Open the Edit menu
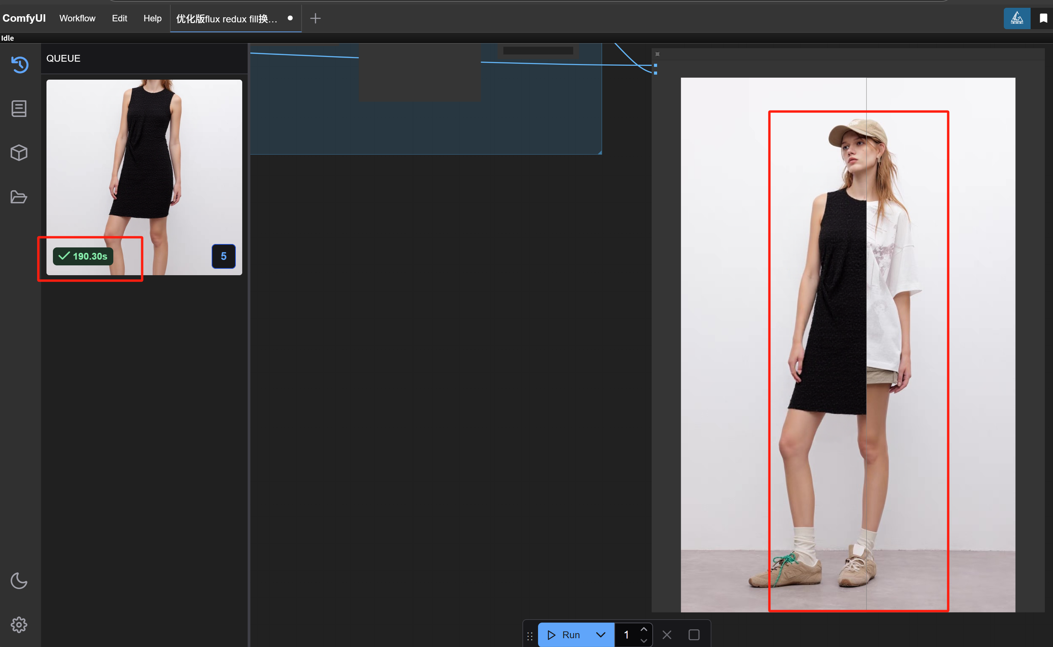 point(119,18)
